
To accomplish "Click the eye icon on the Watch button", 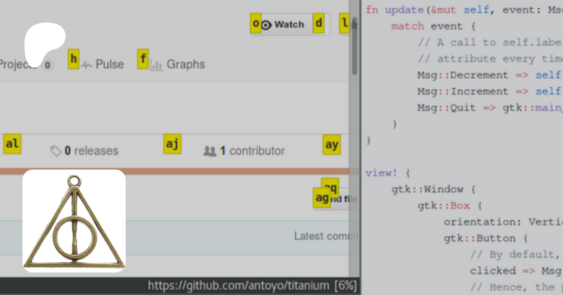I will click(x=266, y=25).
